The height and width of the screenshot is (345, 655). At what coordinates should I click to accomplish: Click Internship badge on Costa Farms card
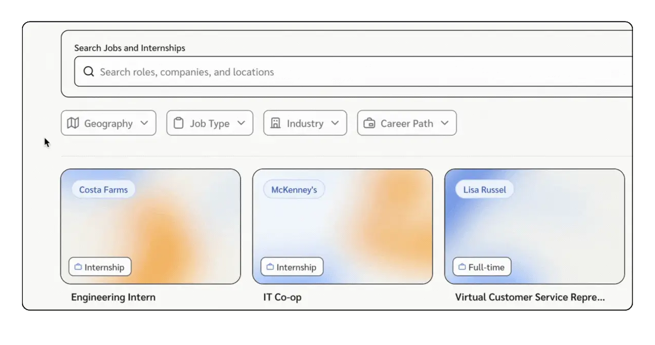[x=100, y=267]
